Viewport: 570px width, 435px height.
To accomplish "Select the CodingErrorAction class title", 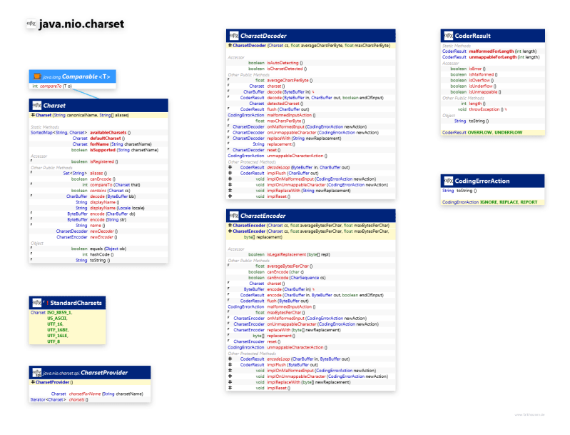I will [x=482, y=181].
